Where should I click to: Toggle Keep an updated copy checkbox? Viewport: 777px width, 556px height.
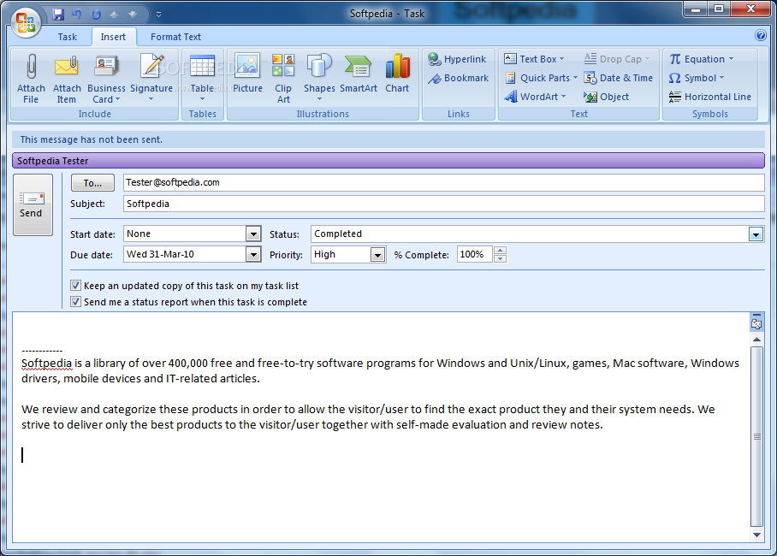point(75,286)
